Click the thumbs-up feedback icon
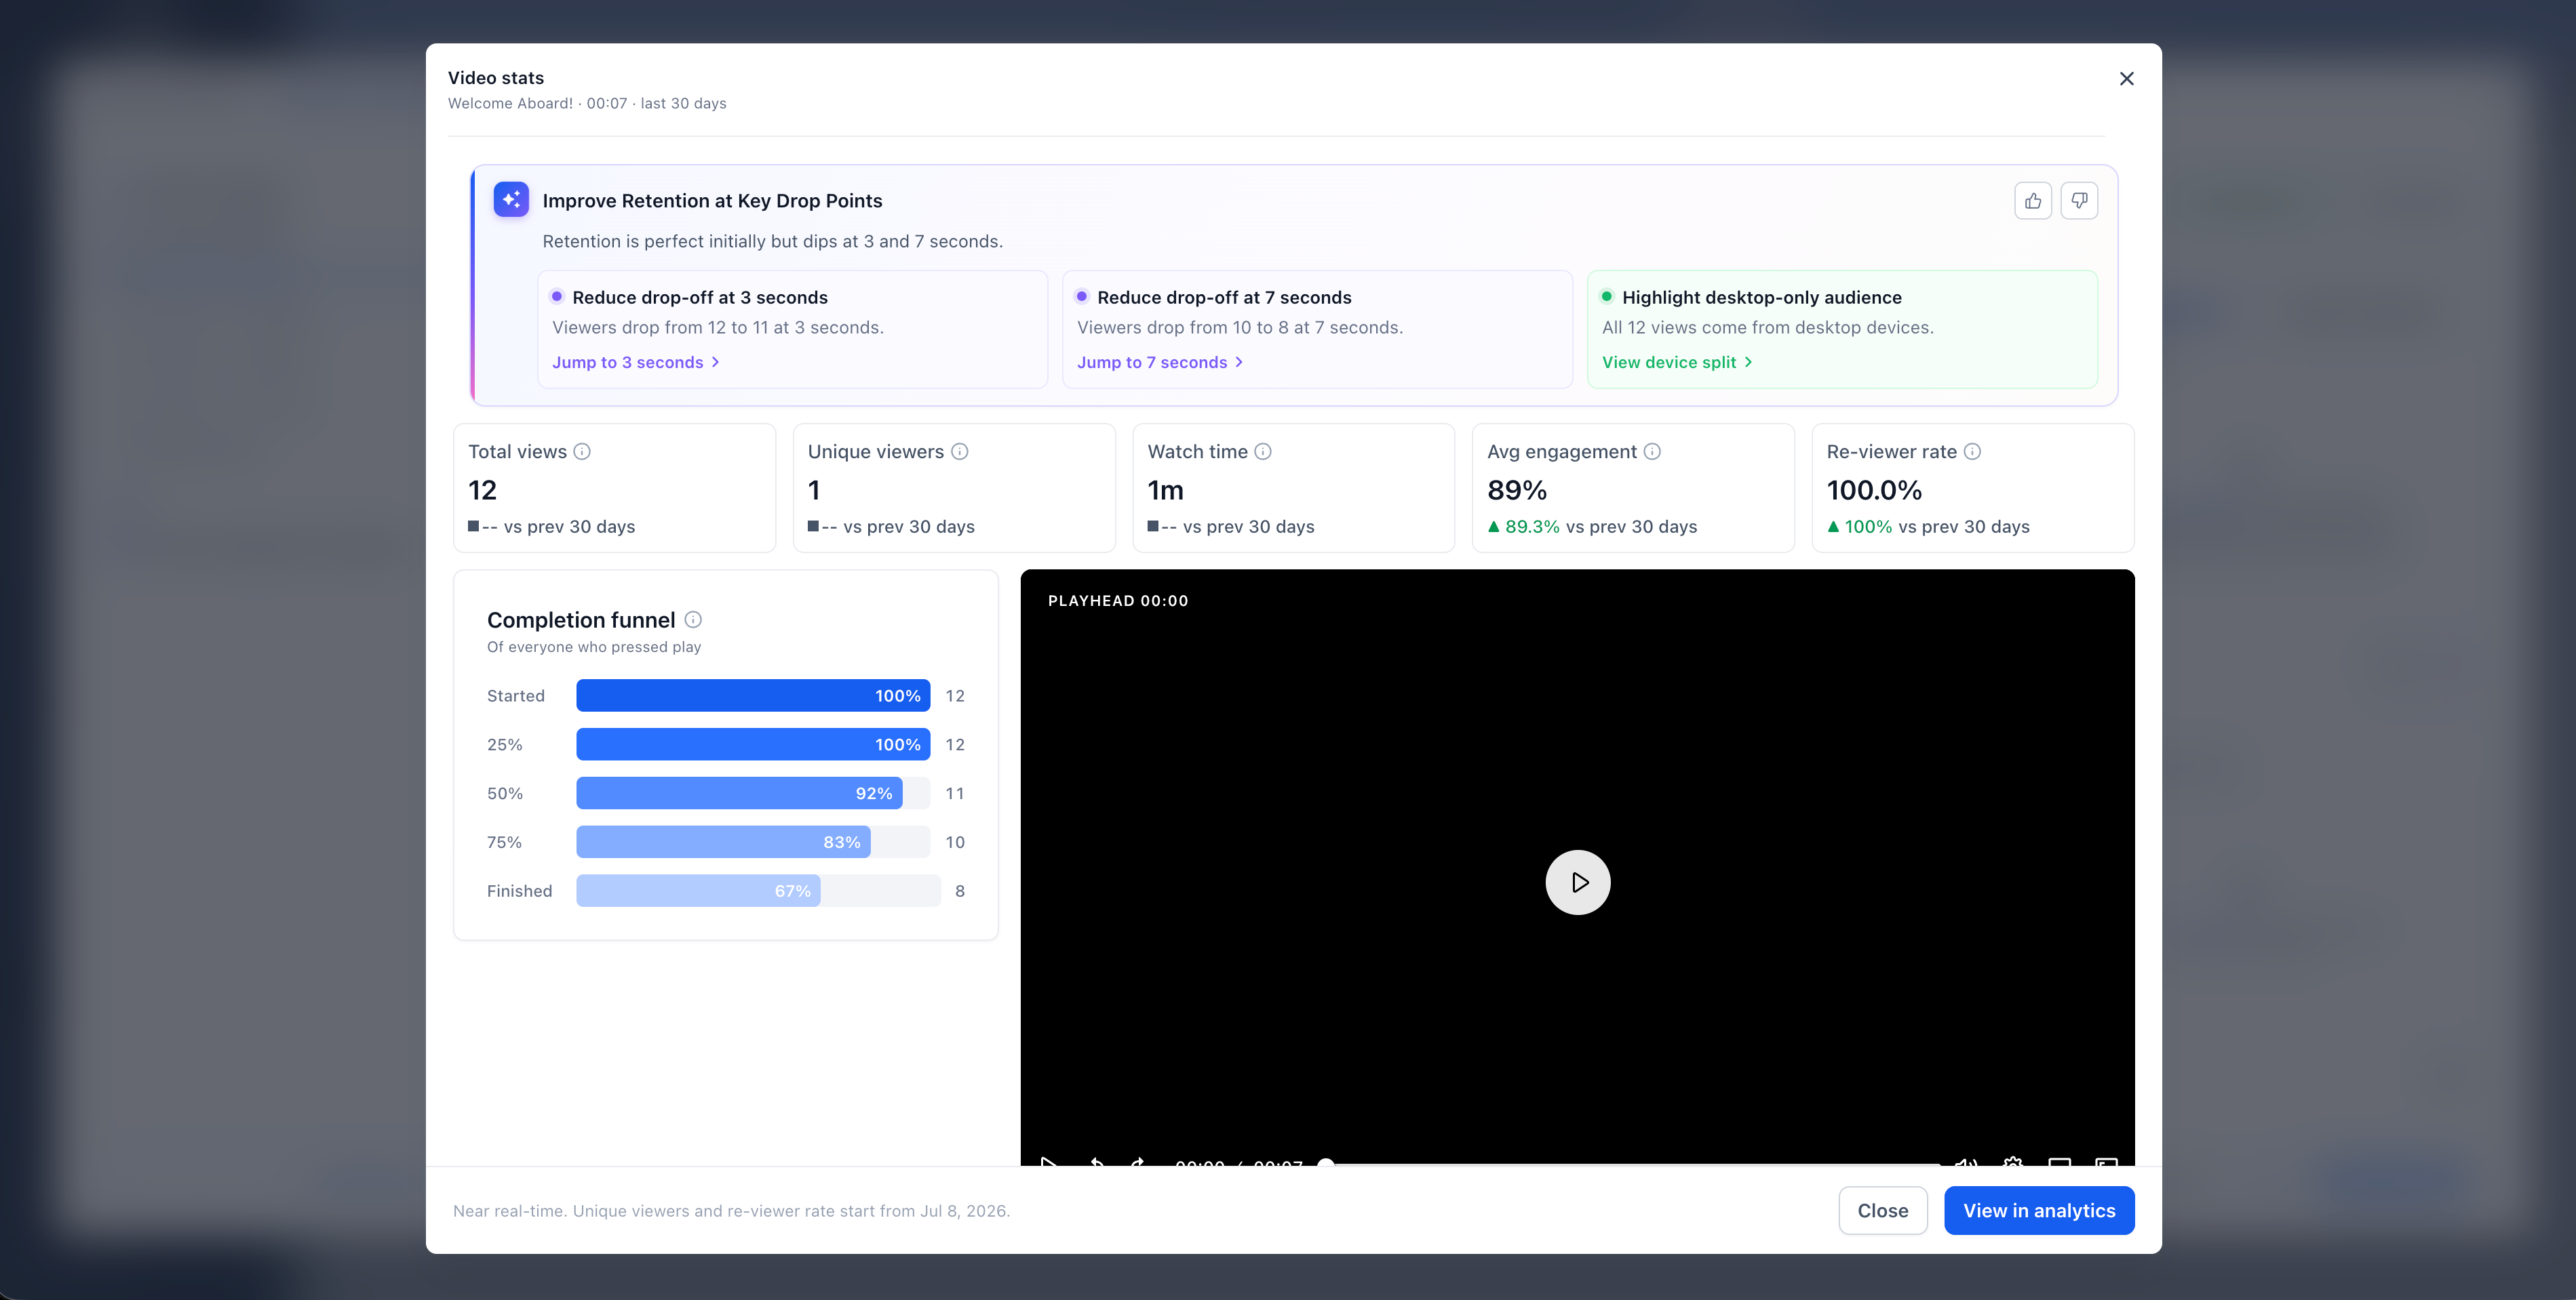2576x1300 pixels. pyautogui.click(x=2033, y=201)
